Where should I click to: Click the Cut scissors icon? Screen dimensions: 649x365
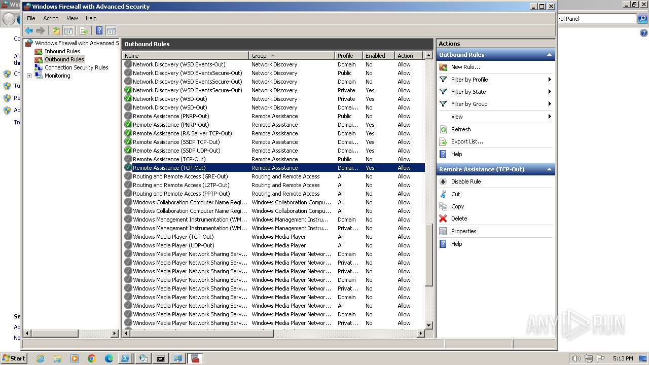443,194
